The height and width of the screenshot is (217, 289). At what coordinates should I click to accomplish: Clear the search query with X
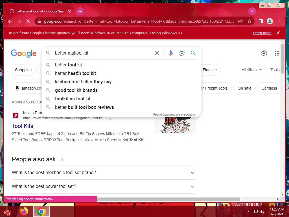click(x=157, y=53)
